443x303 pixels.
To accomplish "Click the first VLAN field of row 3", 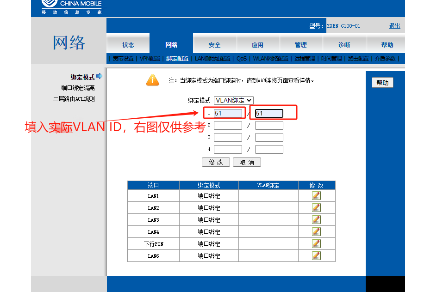I will pyautogui.click(x=228, y=137).
